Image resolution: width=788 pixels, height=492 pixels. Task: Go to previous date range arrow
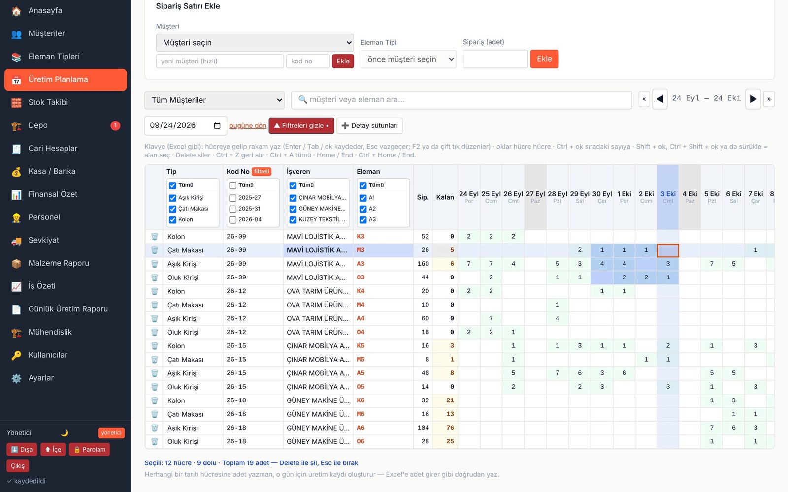(660, 99)
